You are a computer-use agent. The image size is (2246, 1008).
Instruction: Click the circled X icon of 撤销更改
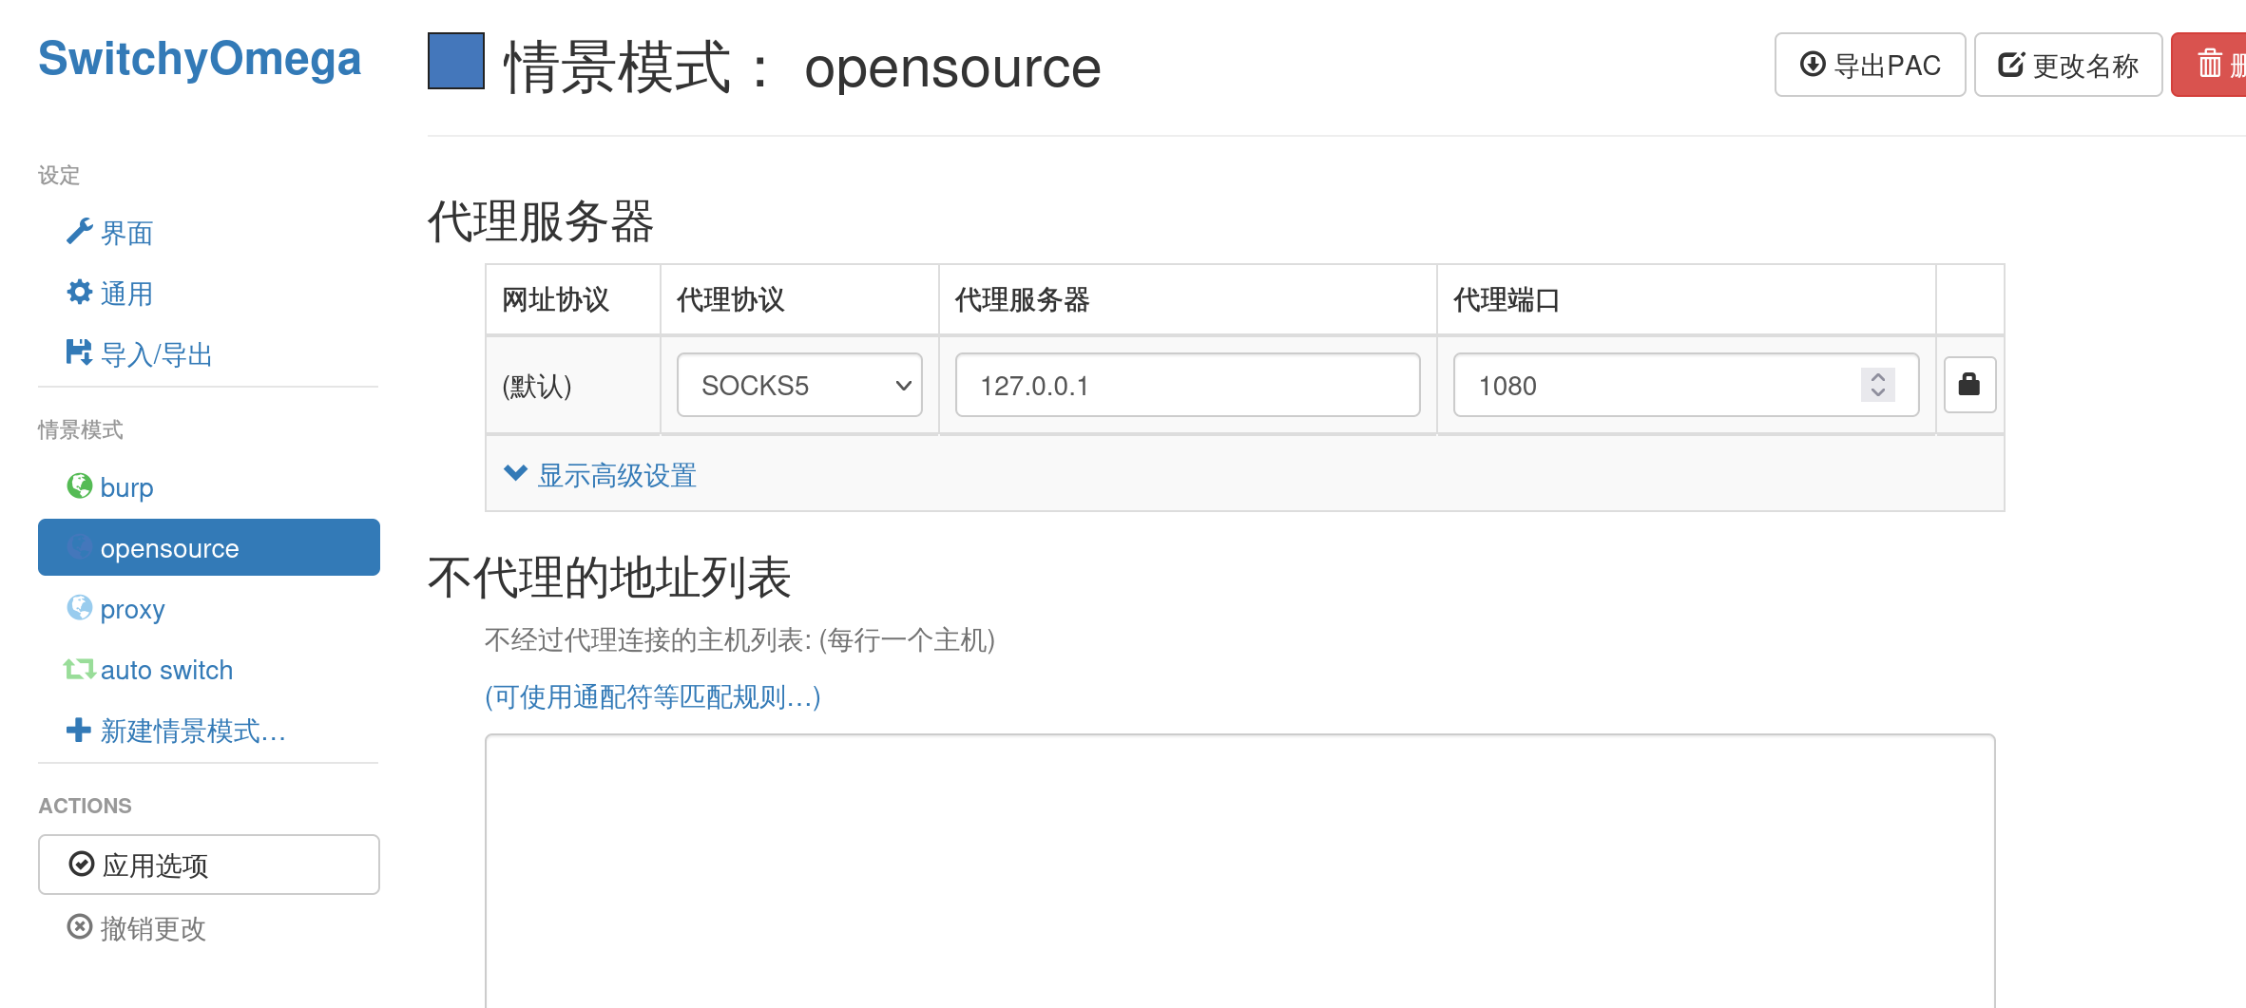80,926
